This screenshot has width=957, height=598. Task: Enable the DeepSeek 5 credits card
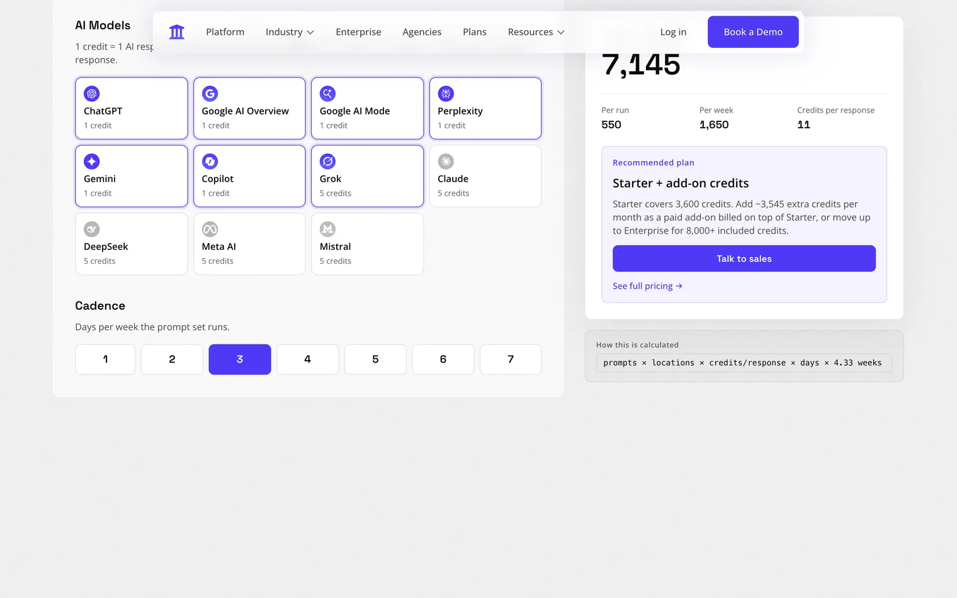point(132,244)
